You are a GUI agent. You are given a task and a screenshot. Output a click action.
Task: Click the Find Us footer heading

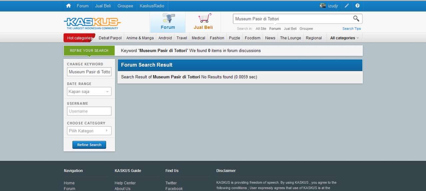coord(172,171)
